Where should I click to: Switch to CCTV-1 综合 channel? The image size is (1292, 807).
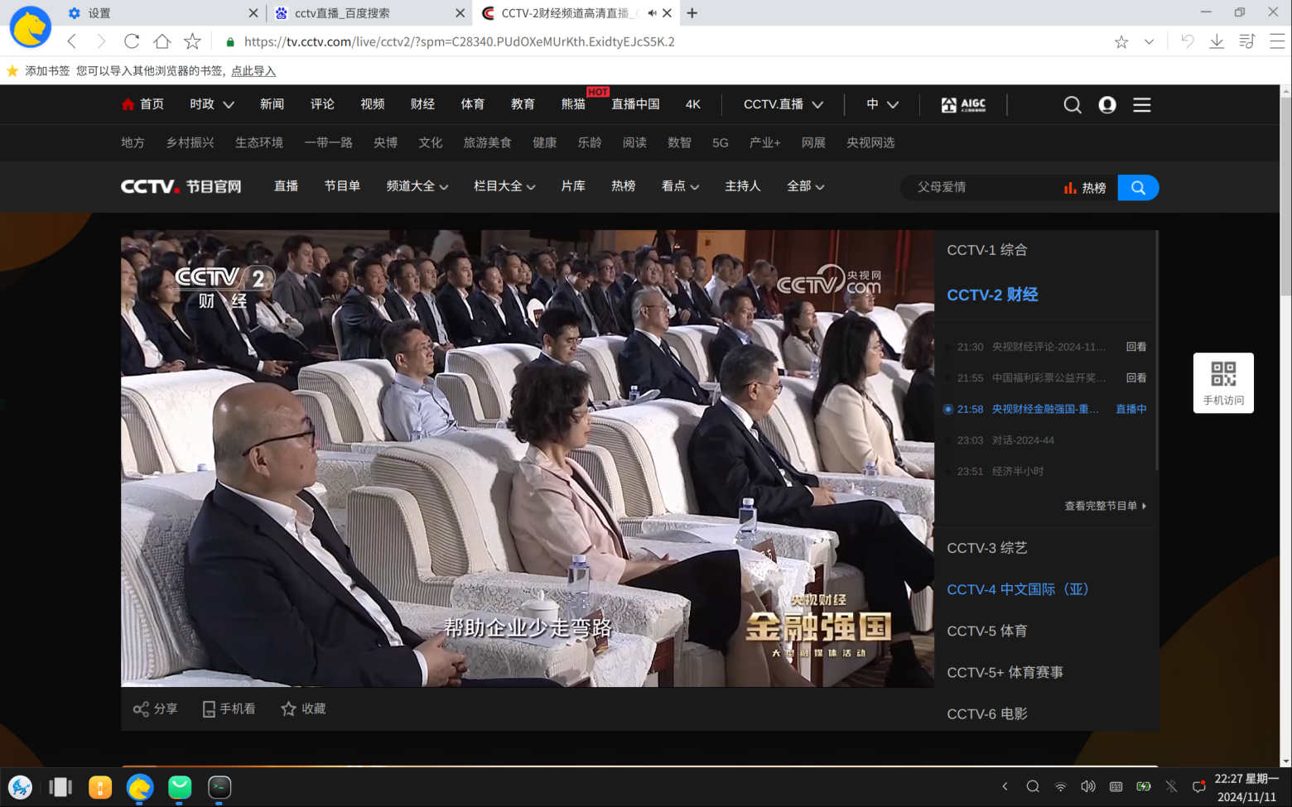[987, 250]
